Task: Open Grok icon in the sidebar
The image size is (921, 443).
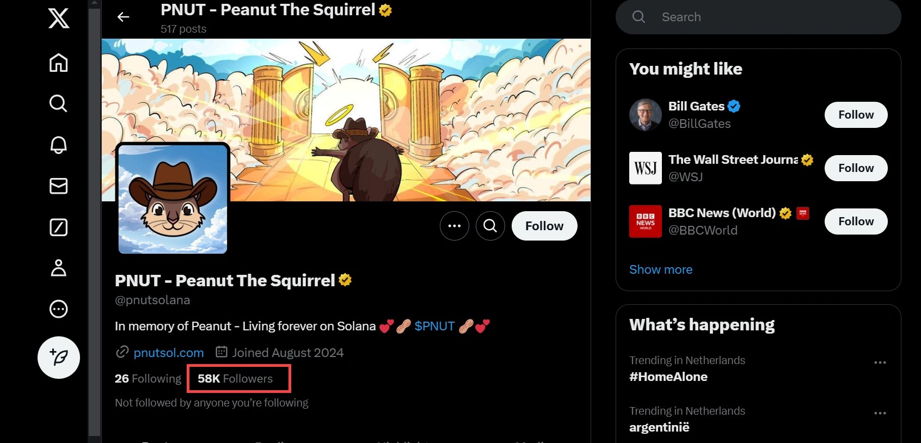Action: [59, 227]
